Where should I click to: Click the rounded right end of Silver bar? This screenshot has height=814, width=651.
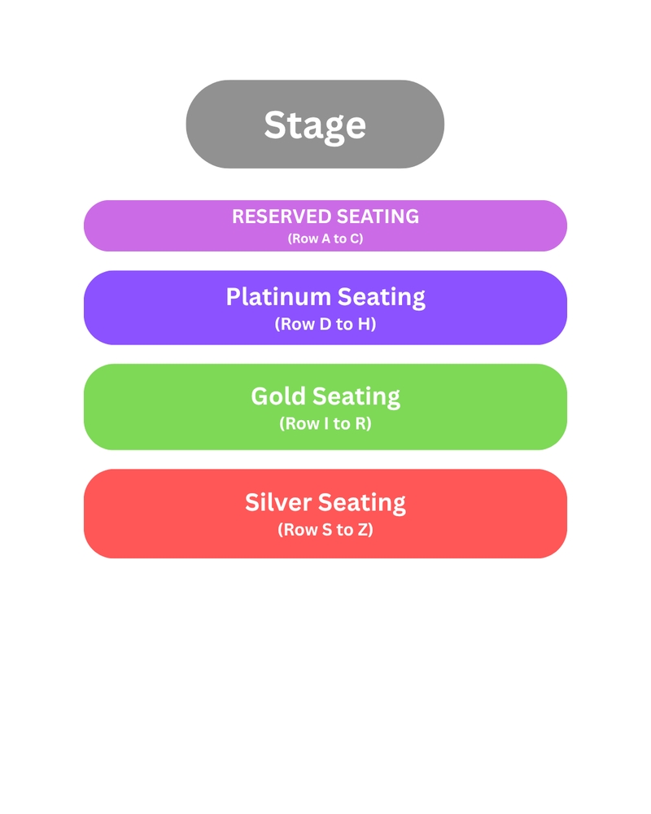click(x=545, y=514)
